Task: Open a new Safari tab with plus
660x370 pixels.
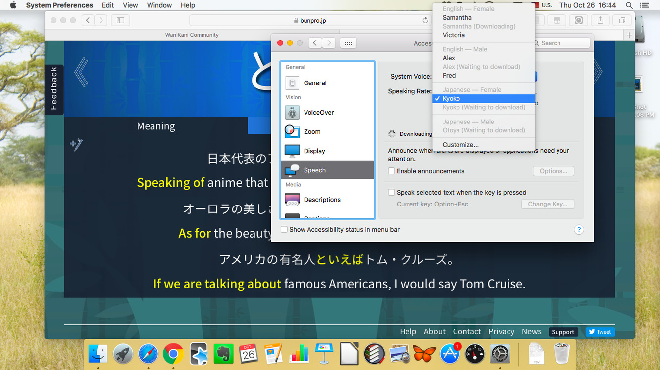Action: click(629, 35)
